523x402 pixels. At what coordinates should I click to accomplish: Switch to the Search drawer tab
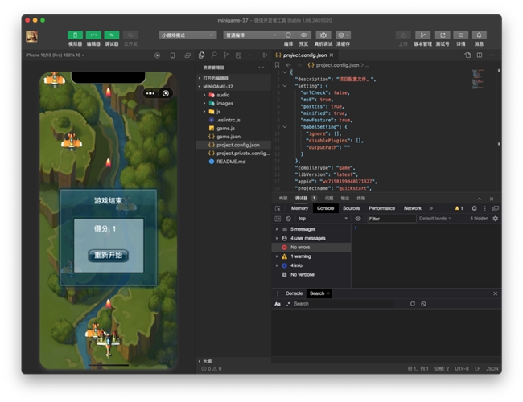click(317, 293)
